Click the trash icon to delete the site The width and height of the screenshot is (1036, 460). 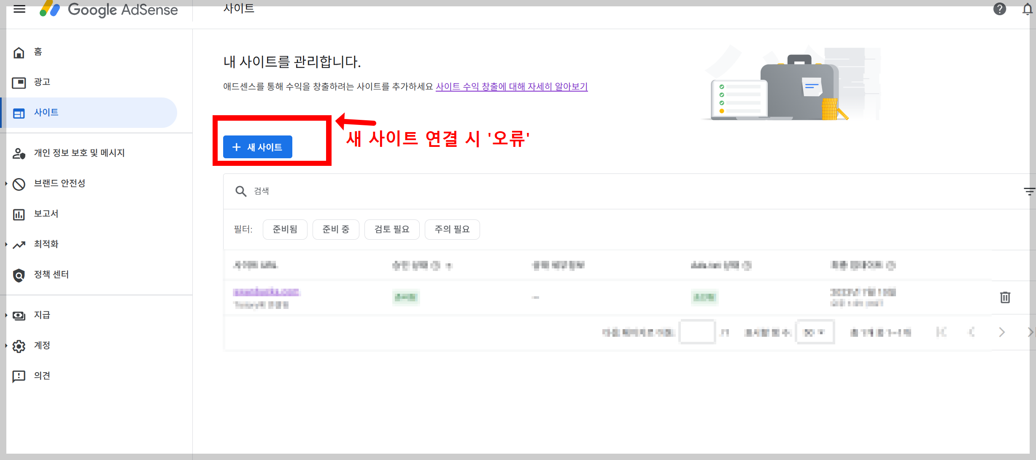coord(1005,298)
